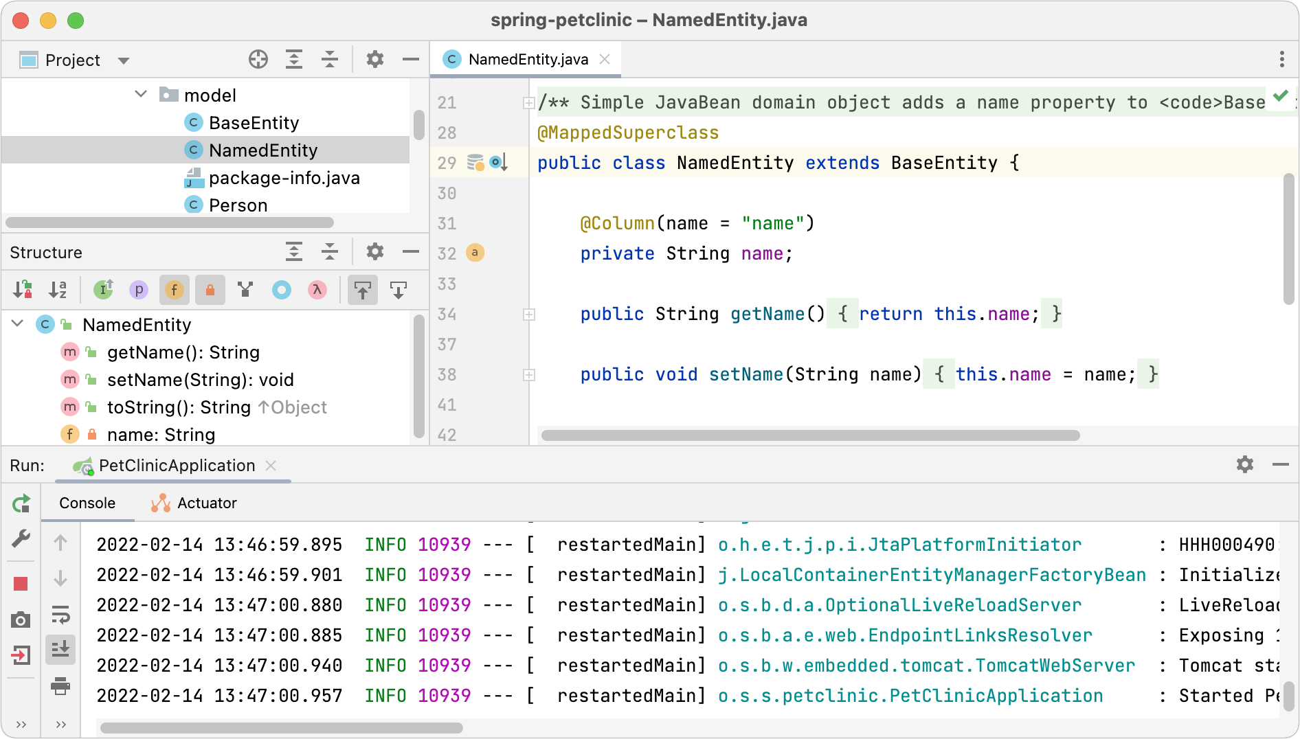
Task: Hide the Structure tool window
Action: (411, 252)
